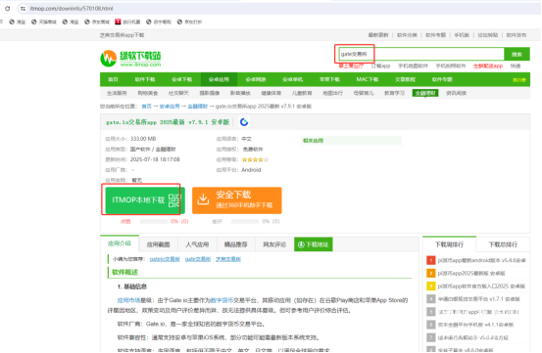The height and width of the screenshot is (353, 542).
Task: Click 首页 link in the breadcrumb
Action: pos(147,107)
